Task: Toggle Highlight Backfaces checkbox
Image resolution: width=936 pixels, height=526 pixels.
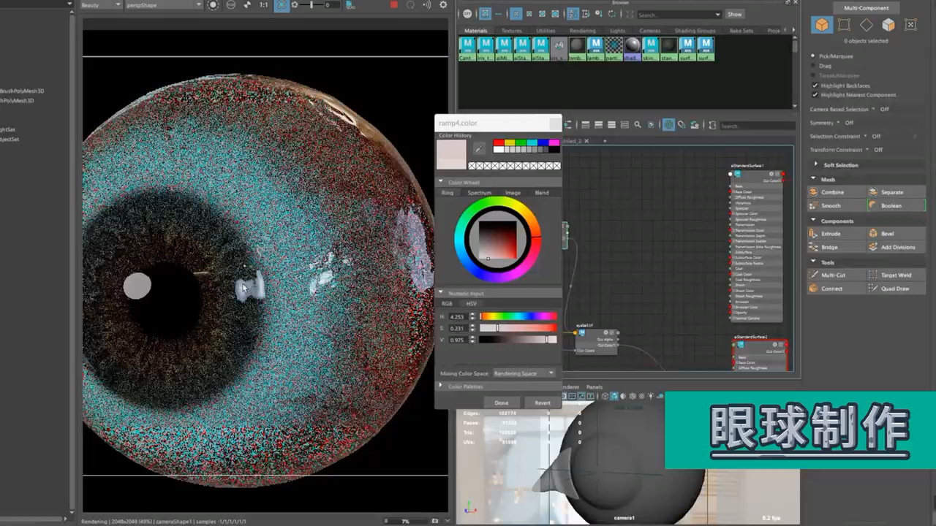Action: tap(815, 85)
